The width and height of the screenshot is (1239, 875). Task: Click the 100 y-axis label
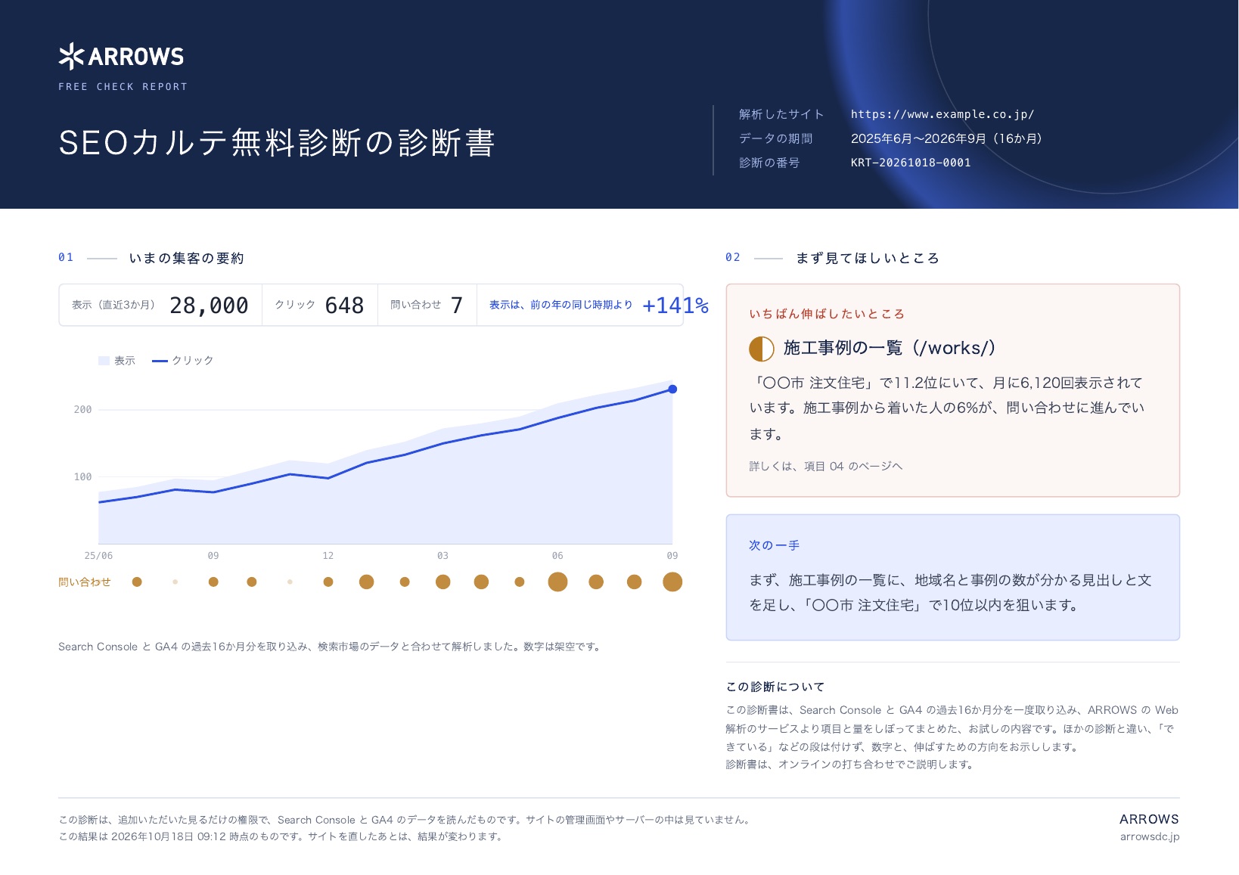(x=82, y=477)
